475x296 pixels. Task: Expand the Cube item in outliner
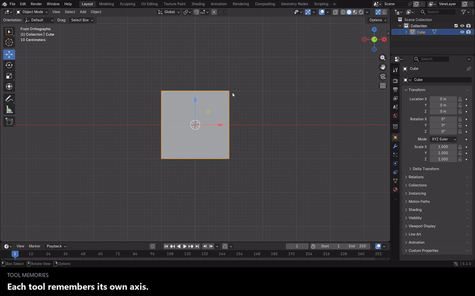(x=406, y=32)
